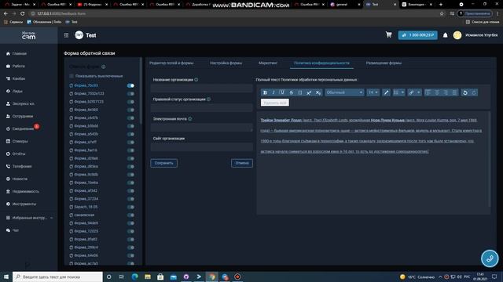
Task: Switch to 'Редактор полей и формы' tab
Action: pyautogui.click(x=171, y=63)
